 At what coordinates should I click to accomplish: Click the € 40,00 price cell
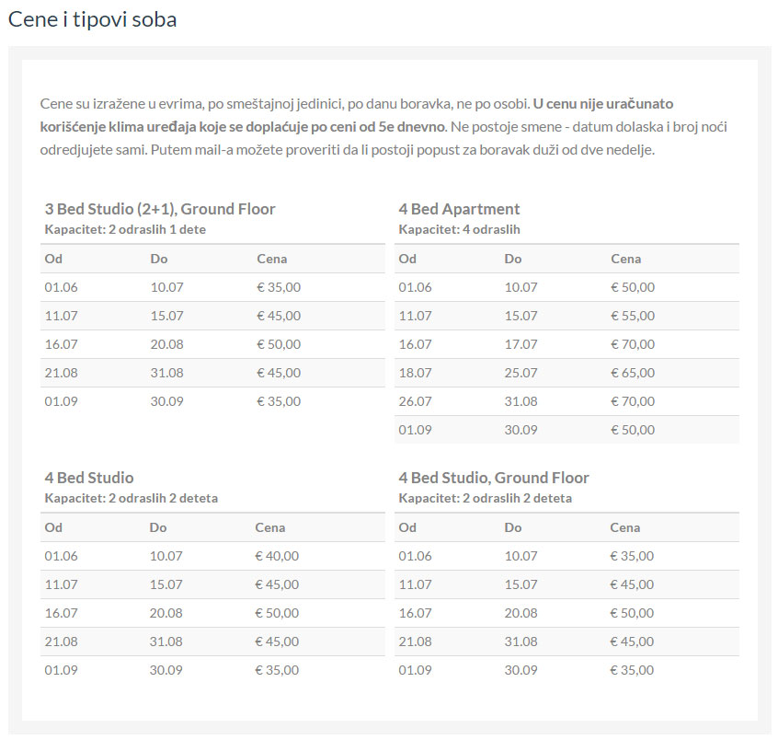click(277, 556)
